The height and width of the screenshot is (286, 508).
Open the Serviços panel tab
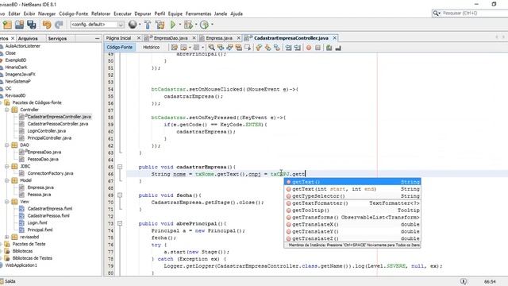click(x=57, y=38)
